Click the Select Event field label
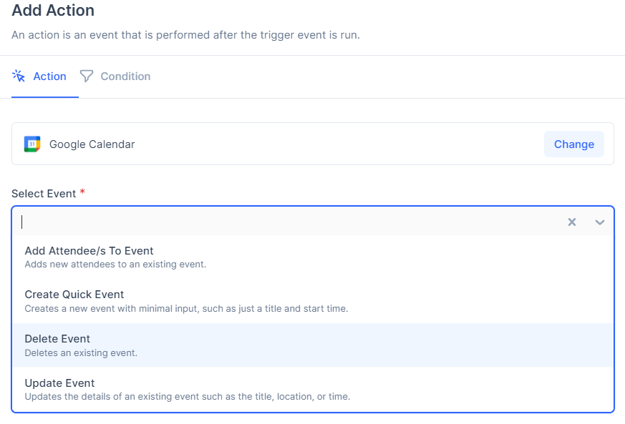The image size is (625, 424). coord(44,194)
